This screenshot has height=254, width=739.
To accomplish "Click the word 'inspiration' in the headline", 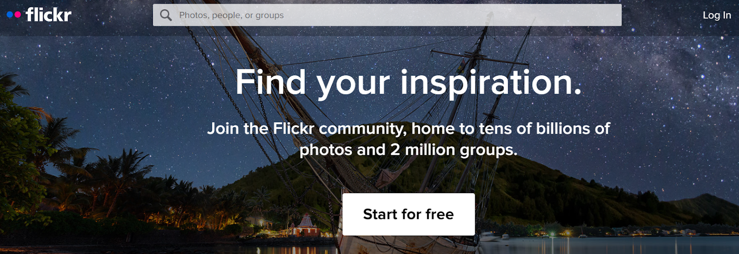I will (x=486, y=83).
